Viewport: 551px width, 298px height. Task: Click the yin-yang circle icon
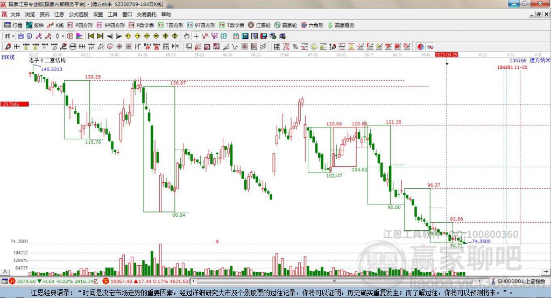coord(421,46)
